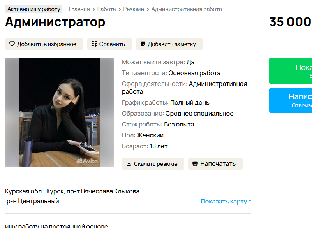Open Главная breadcrumb link

[79, 9]
